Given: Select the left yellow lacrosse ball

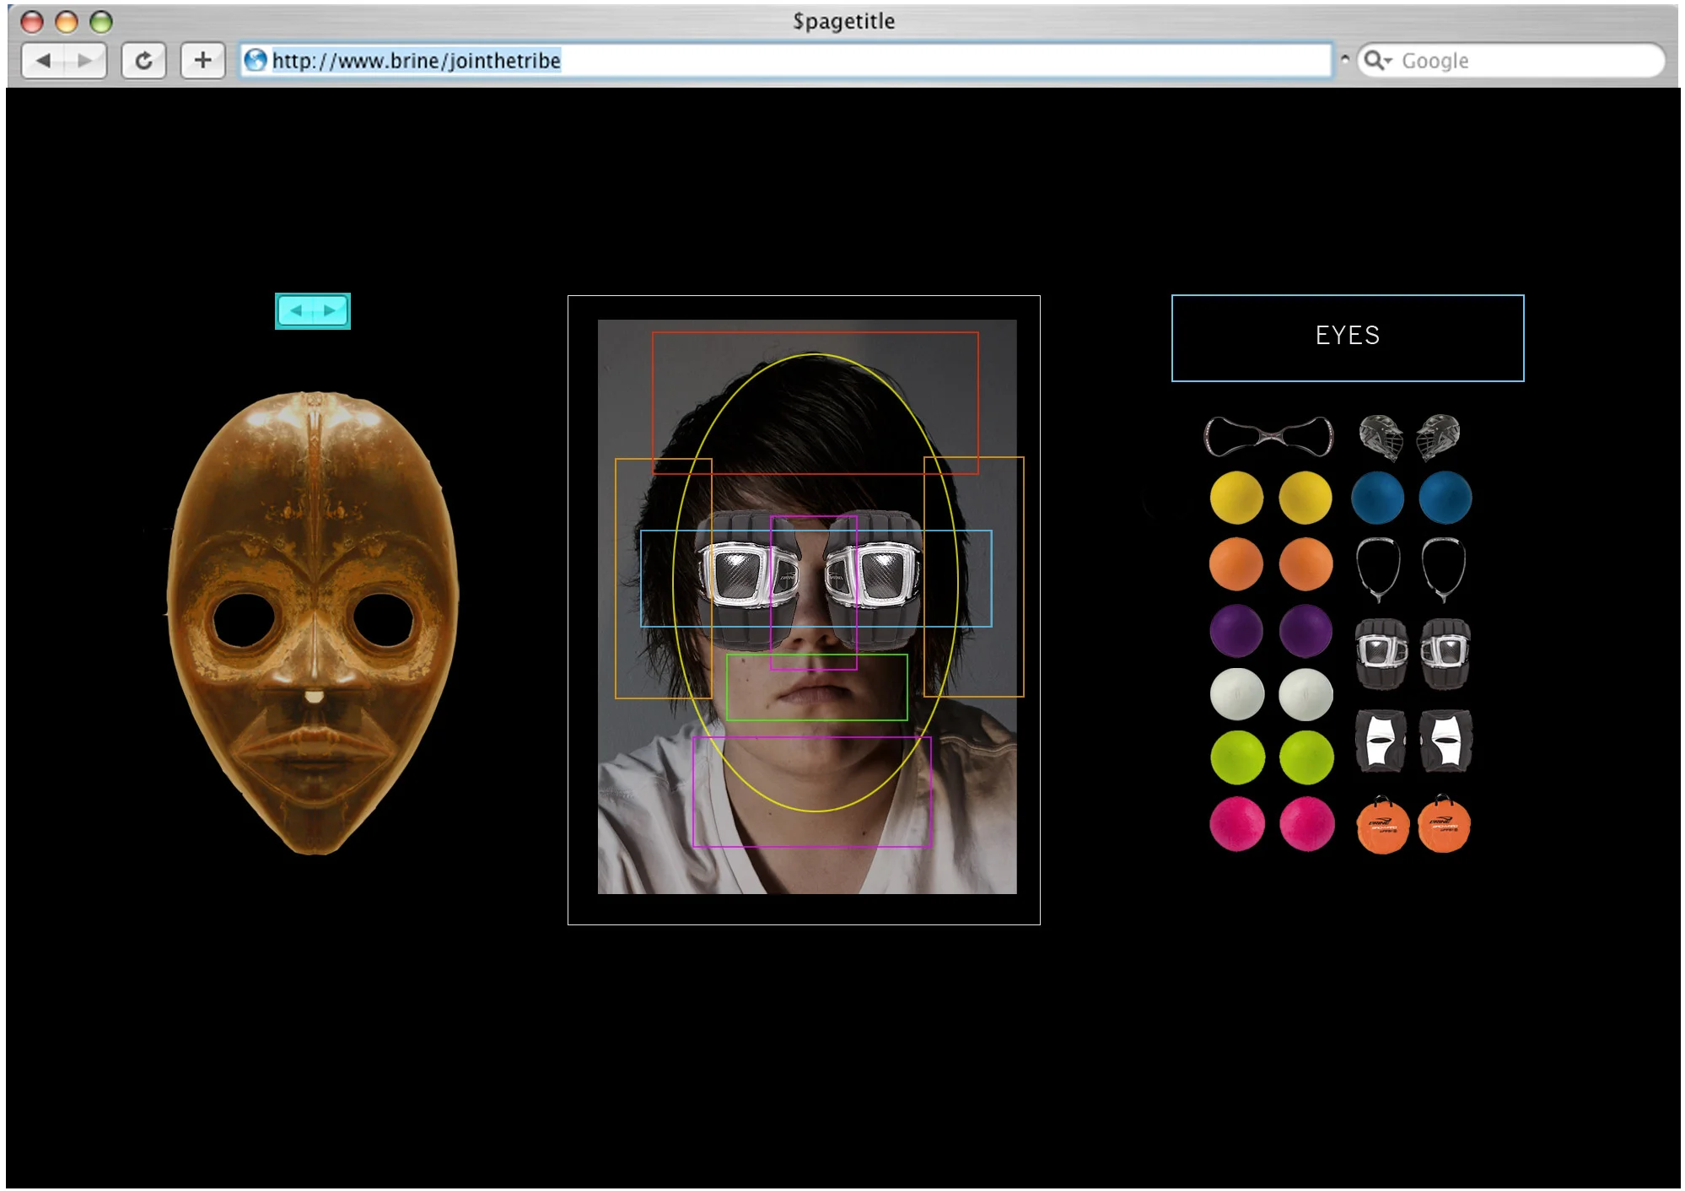Looking at the screenshot, I should tap(1236, 498).
